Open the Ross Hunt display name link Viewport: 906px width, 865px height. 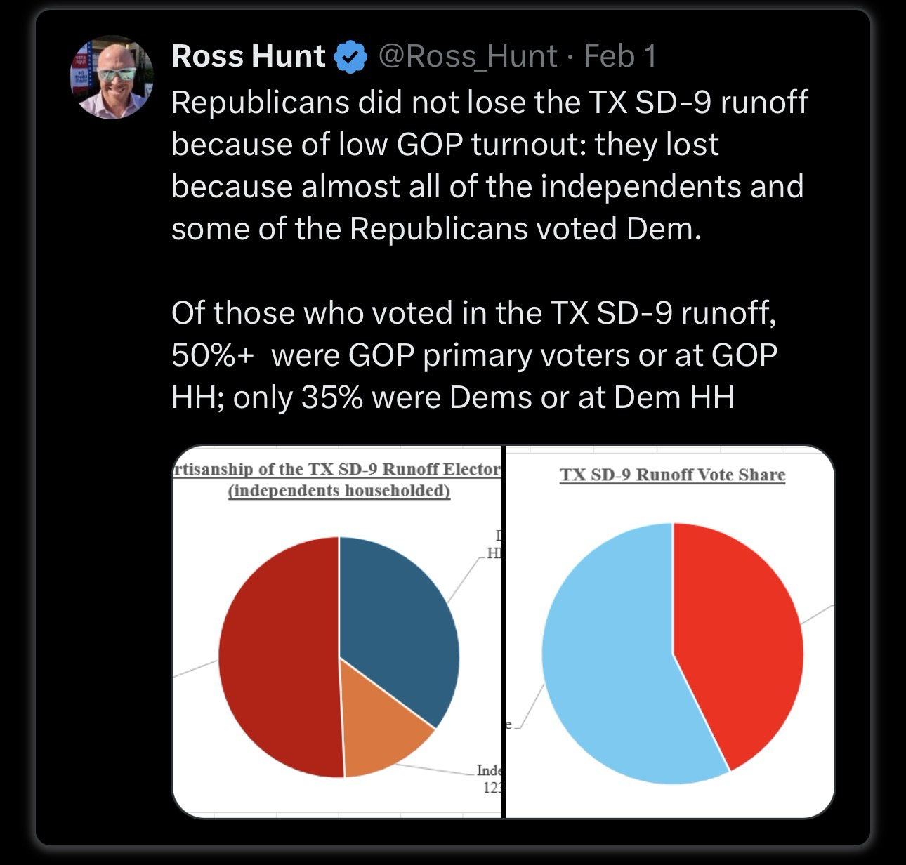(x=248, y=56)
